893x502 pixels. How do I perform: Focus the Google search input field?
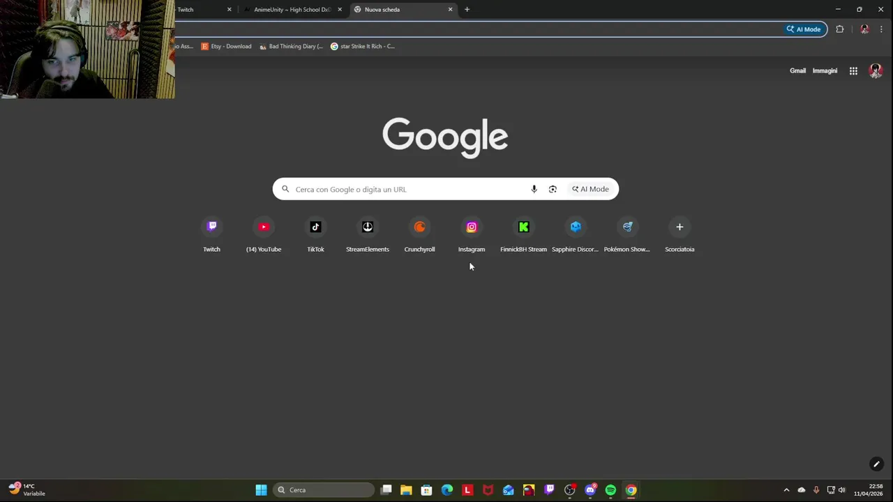[408, 189]
